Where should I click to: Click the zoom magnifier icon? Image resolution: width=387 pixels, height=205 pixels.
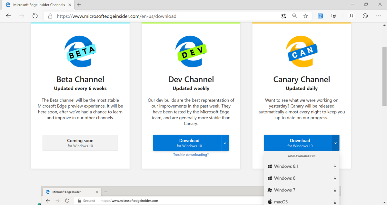click(x=294, y=16)
